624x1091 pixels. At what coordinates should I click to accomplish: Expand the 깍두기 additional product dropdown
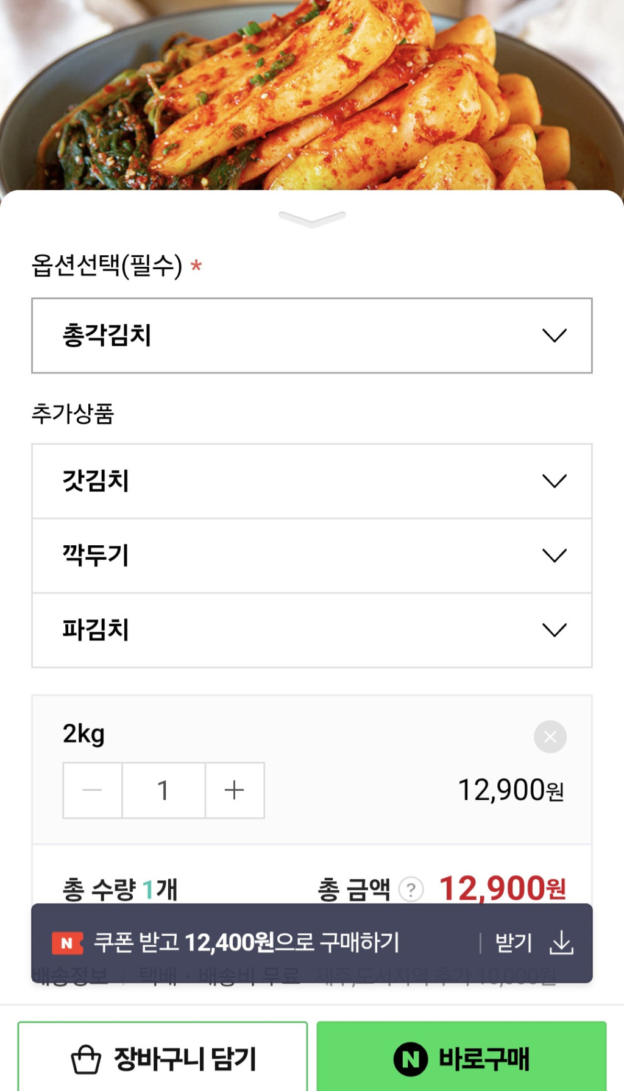pos(311,556)
